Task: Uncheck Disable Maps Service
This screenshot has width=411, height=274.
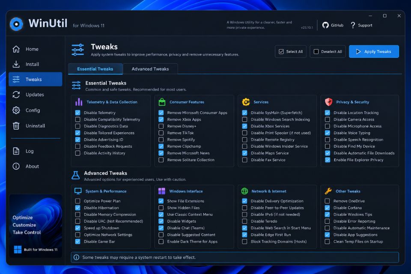Action: coord(244,153)
